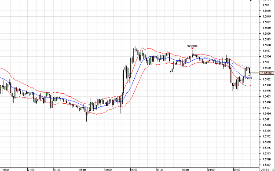The height and width of the screenshot is (171, 275).
Task: Click the 1.5671 price axis label
Action: coord(267,5)
